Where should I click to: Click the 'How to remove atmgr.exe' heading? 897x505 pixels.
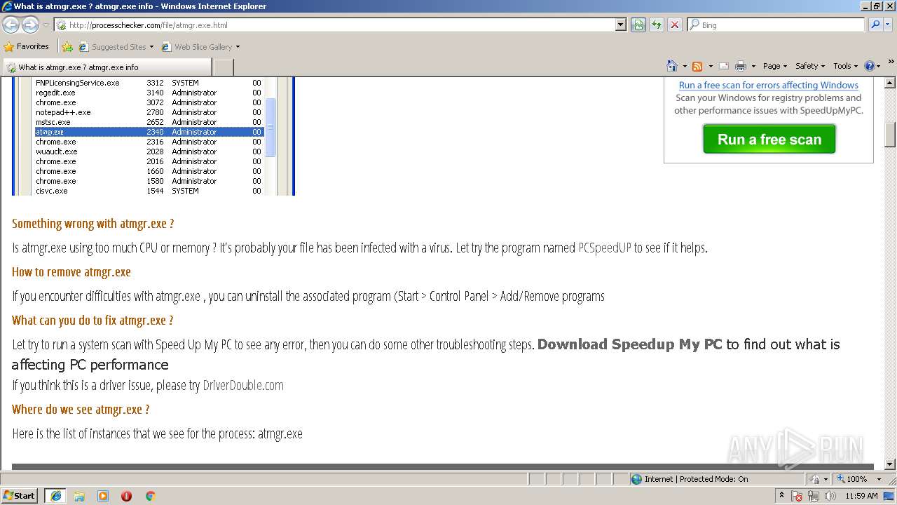pos(71,272)
